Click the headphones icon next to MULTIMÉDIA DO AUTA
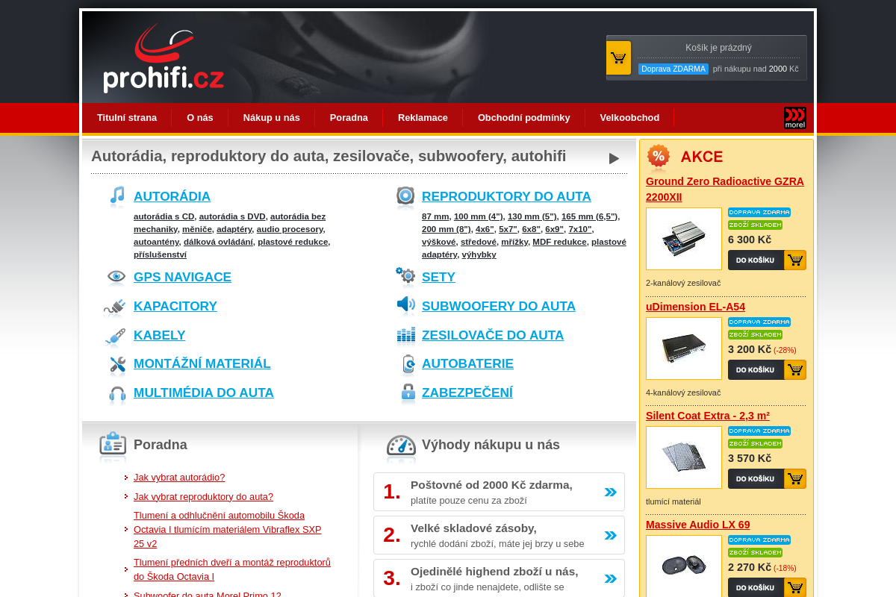The width and height of the screenshot is (896, 597). [x=116, y=393]
